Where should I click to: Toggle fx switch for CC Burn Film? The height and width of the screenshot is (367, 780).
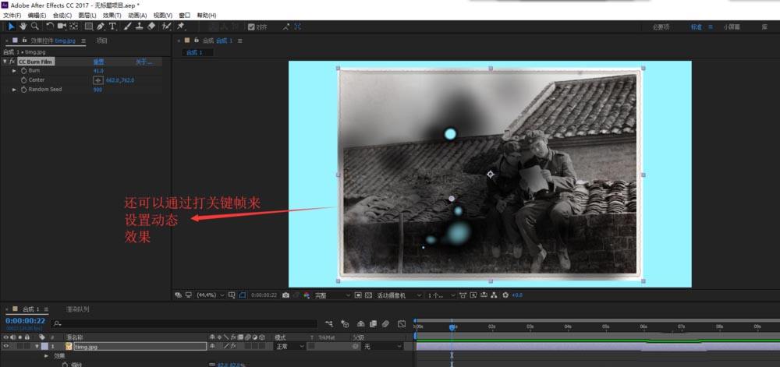(12, 62)
